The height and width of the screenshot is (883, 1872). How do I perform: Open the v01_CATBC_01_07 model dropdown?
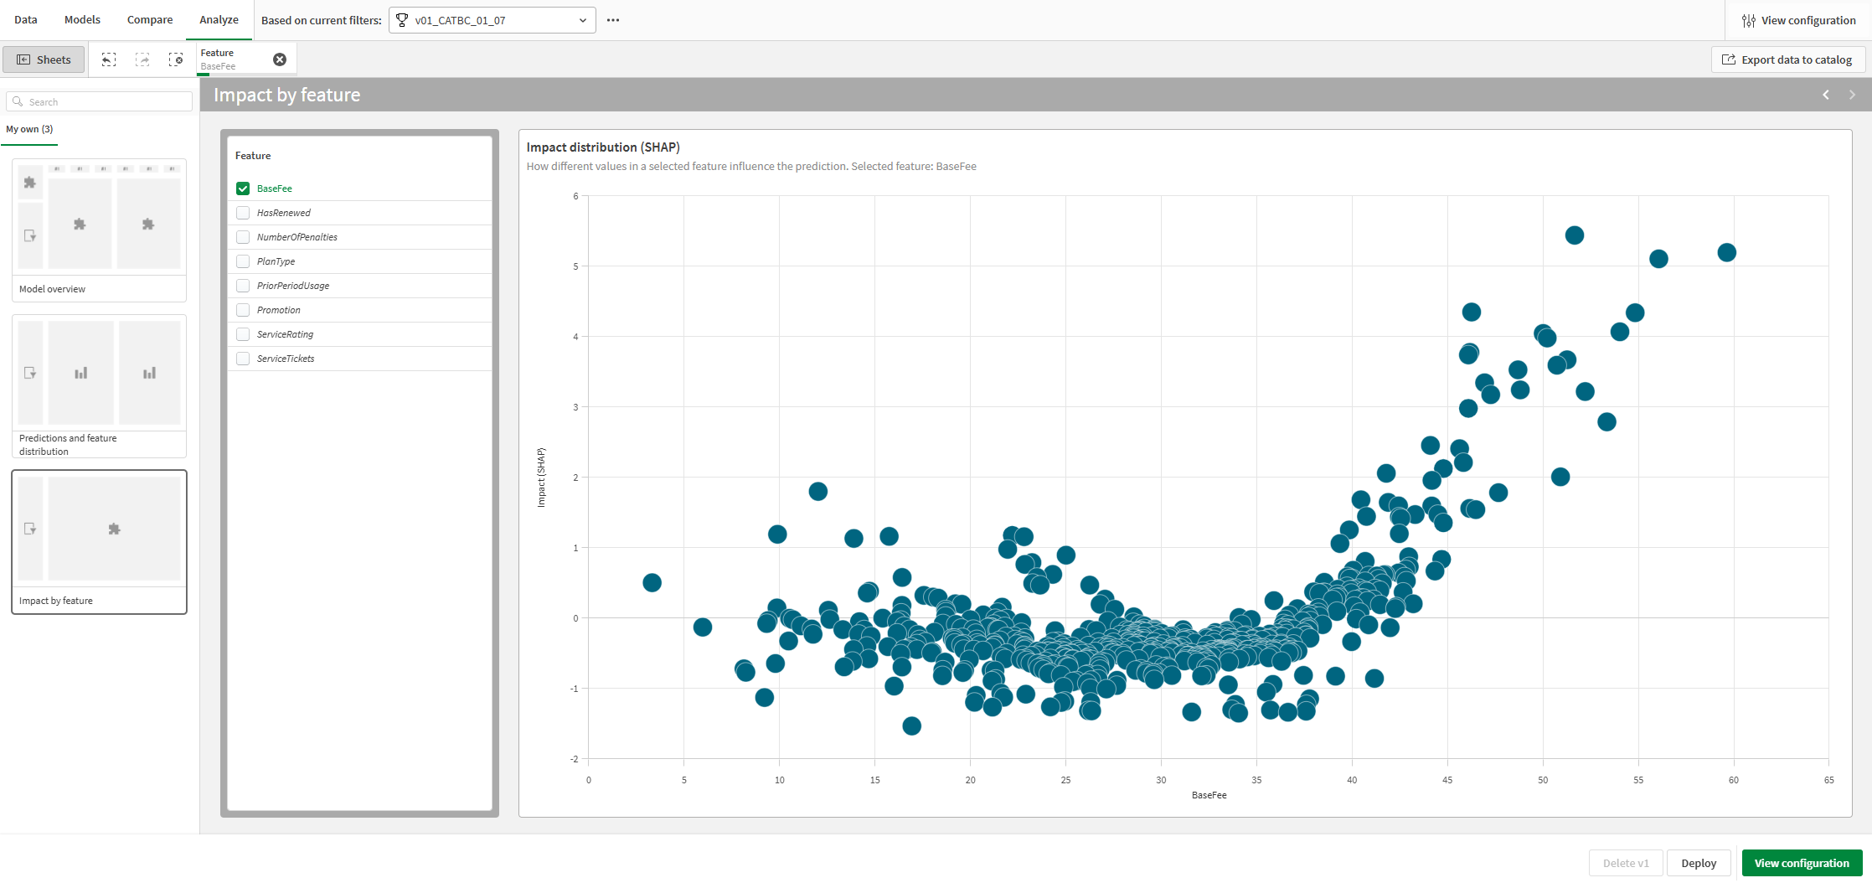click(x=583, y=19)
